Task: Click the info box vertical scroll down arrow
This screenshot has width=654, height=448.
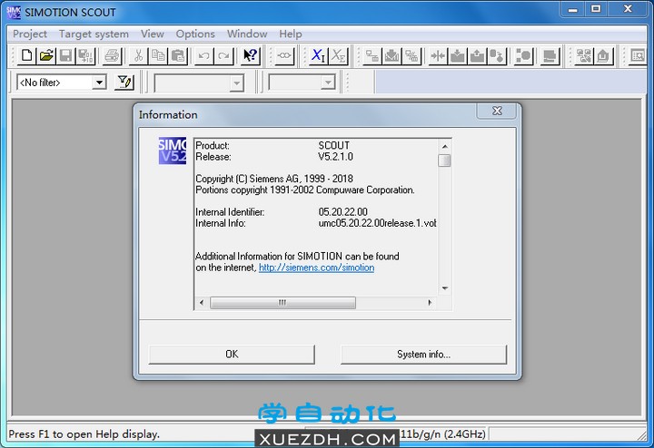Action: point(444,288)
